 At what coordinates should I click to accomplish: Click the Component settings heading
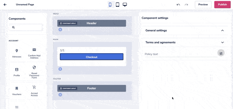tap(155, 18)
